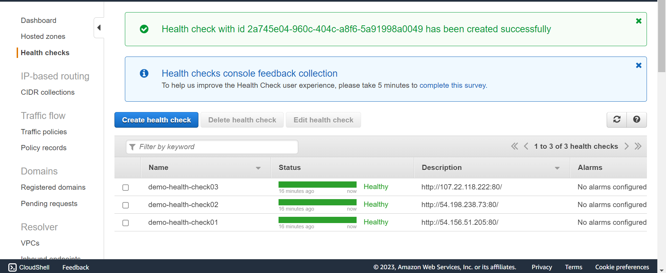This screenshot has height=273, width=666.
Task: Open the Feedback link in footer
Action: click(76, 267)
